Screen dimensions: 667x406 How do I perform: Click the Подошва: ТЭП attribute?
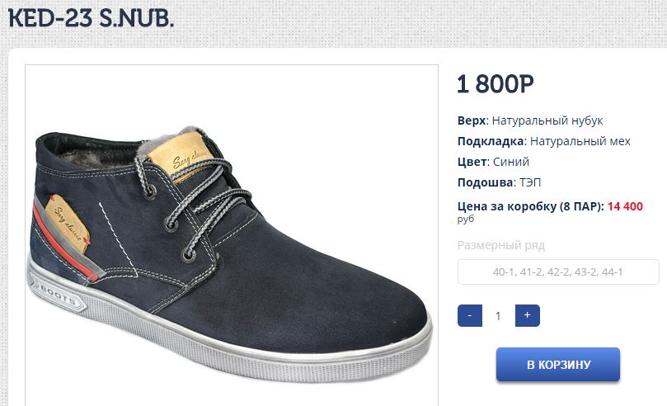coord(500,182)
